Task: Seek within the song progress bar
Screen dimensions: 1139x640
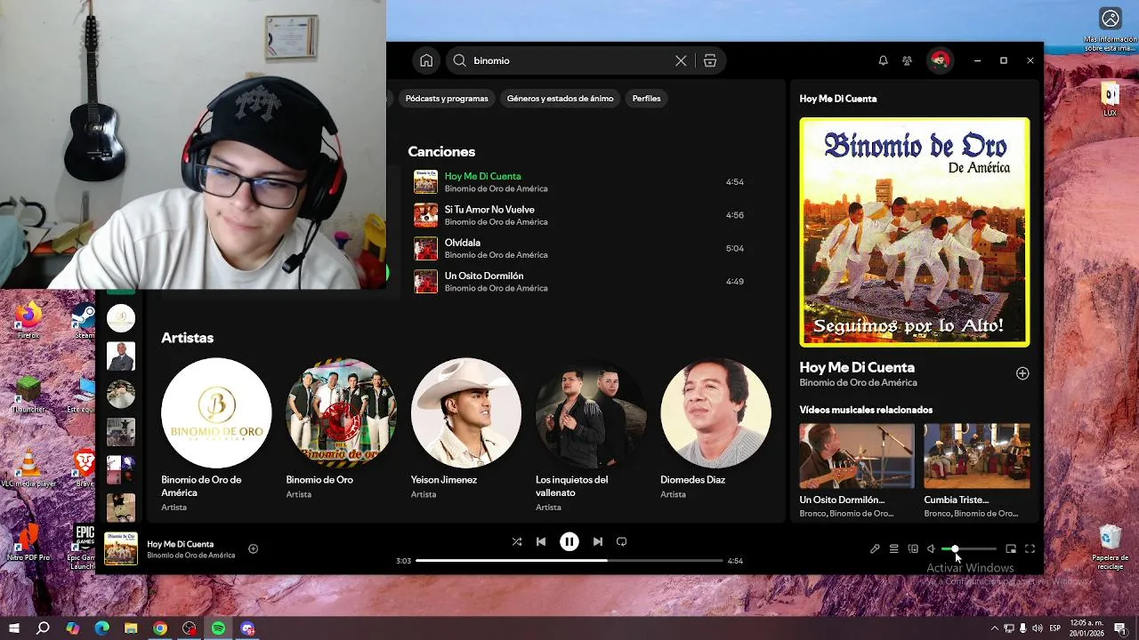Action: 569,561
